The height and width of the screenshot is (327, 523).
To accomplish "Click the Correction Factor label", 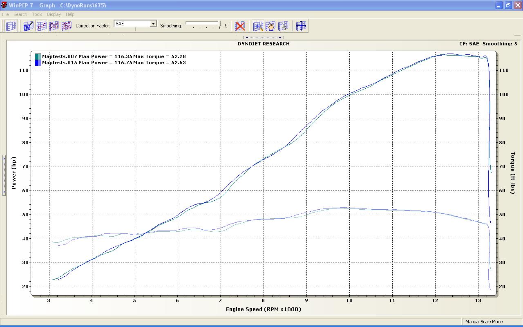I will click(93, 26).
